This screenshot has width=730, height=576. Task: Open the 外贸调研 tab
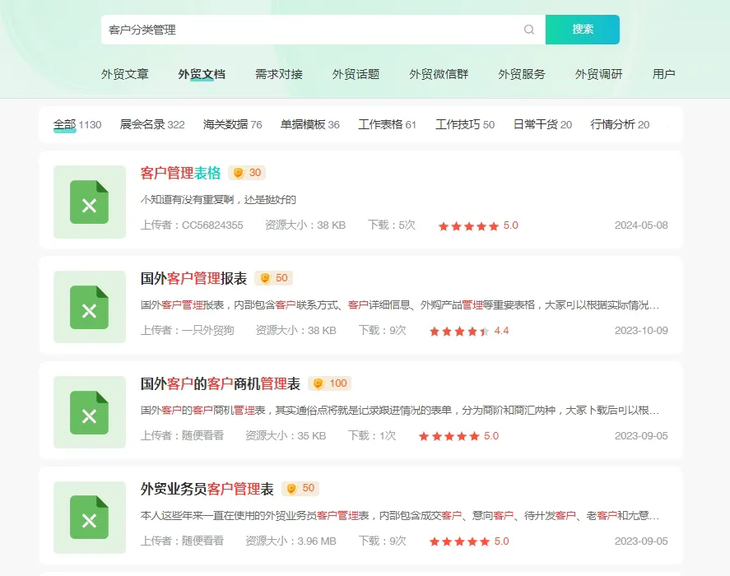pyautogui.click(x=598, y=74)
